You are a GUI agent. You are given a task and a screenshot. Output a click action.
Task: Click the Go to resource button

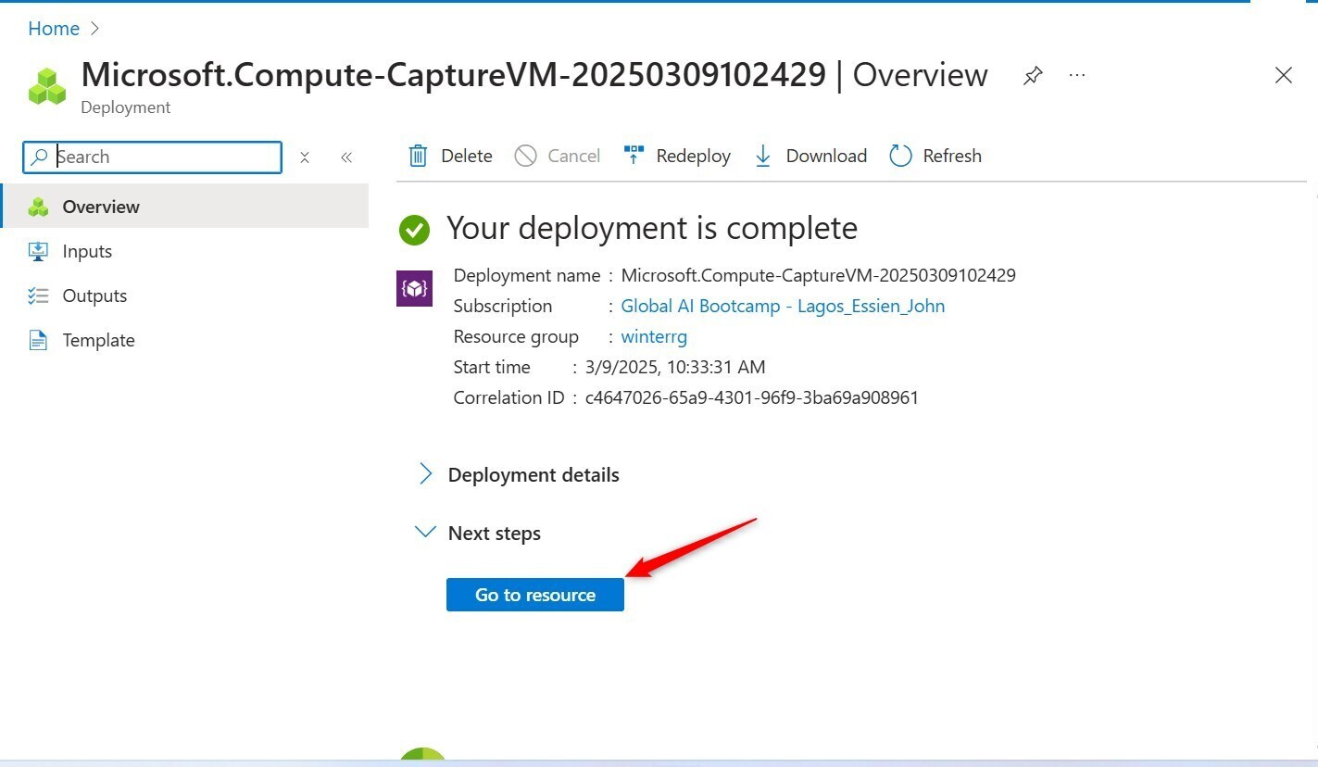tap(535, 595)
